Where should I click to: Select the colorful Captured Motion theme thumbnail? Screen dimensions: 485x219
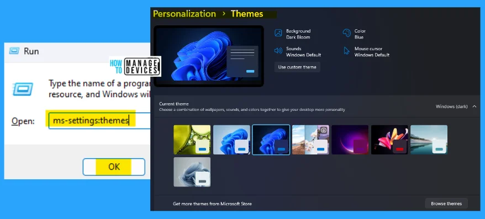389,140
